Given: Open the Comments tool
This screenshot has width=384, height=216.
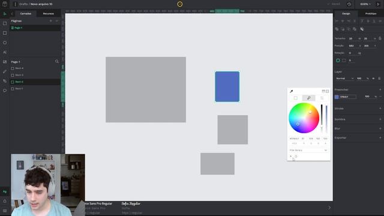Looking at the screenshot, I should pyautogui.click(x=5, y=91).
